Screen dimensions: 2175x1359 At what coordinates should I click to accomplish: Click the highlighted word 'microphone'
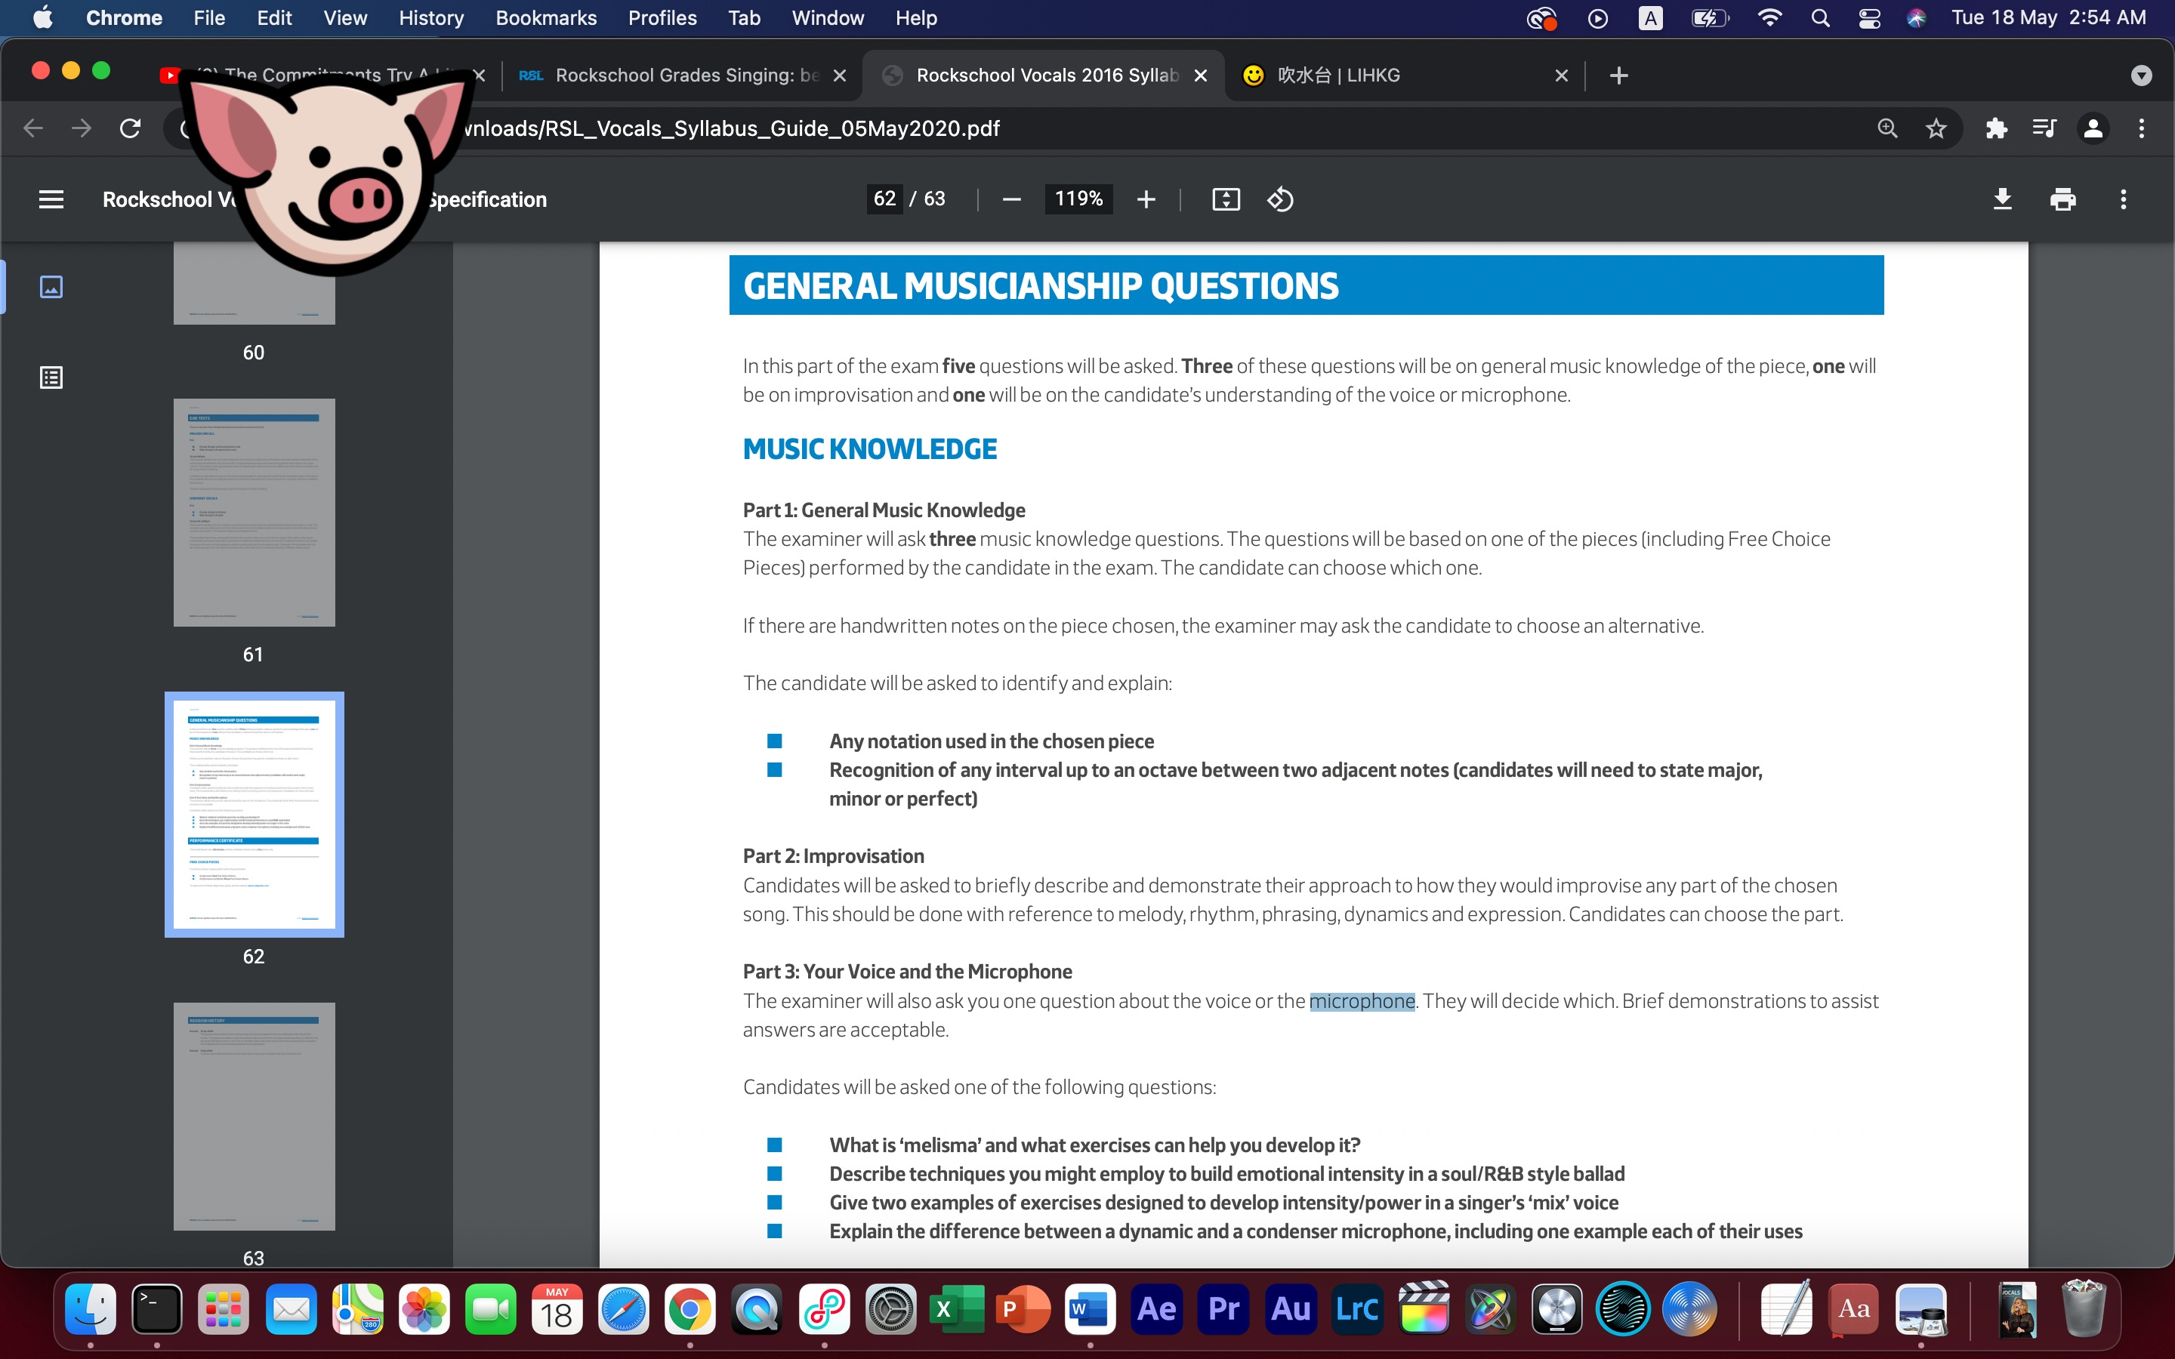pos(1362,1001)
